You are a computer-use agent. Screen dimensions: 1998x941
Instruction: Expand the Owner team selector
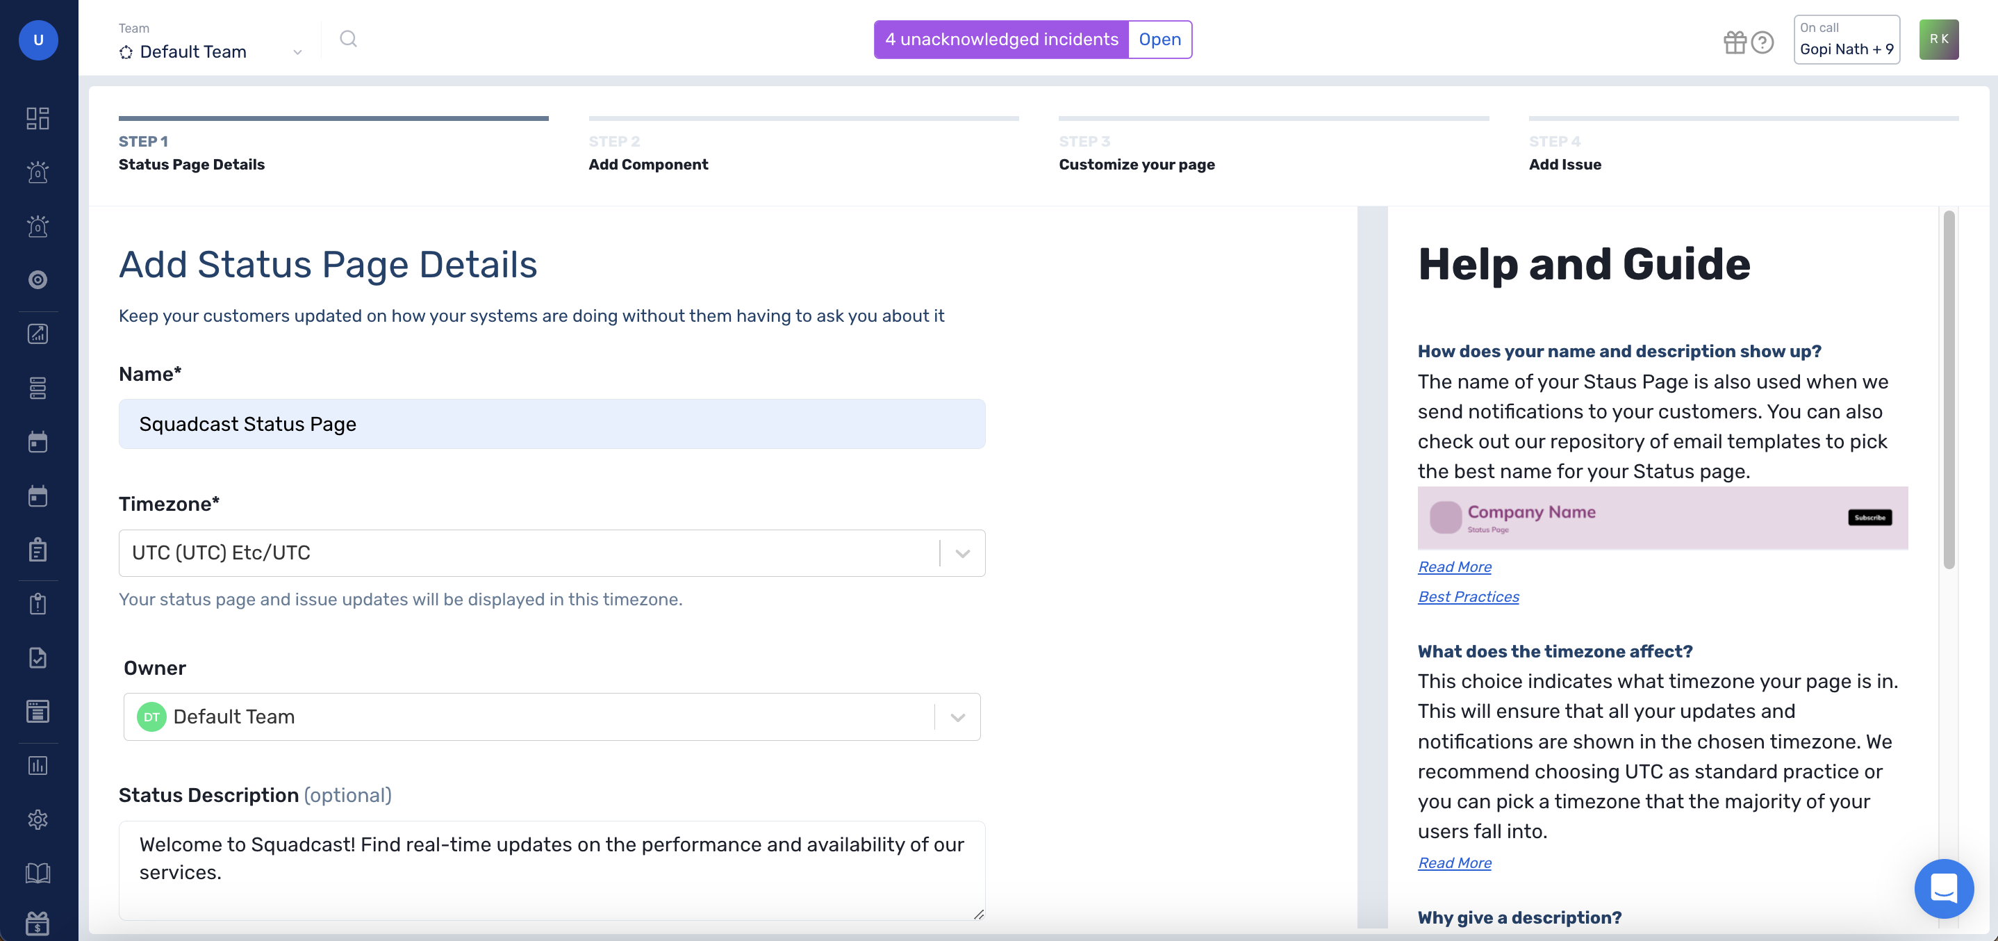tap(957, 716)
